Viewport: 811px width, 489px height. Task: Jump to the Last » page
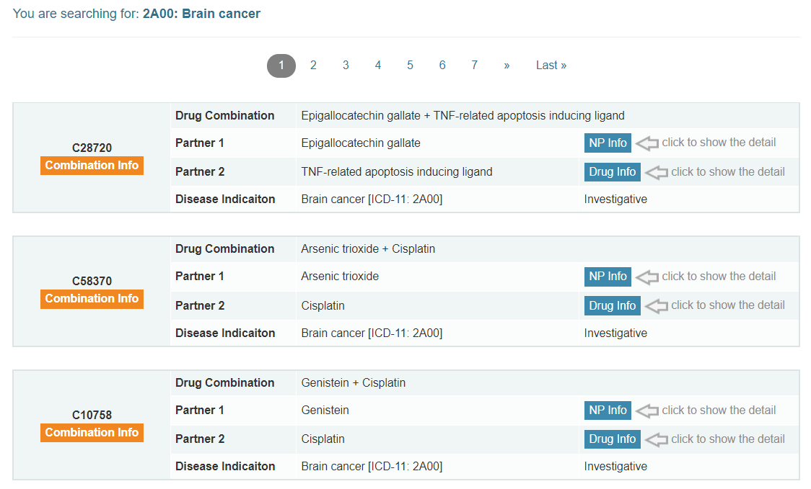(551, 66)
